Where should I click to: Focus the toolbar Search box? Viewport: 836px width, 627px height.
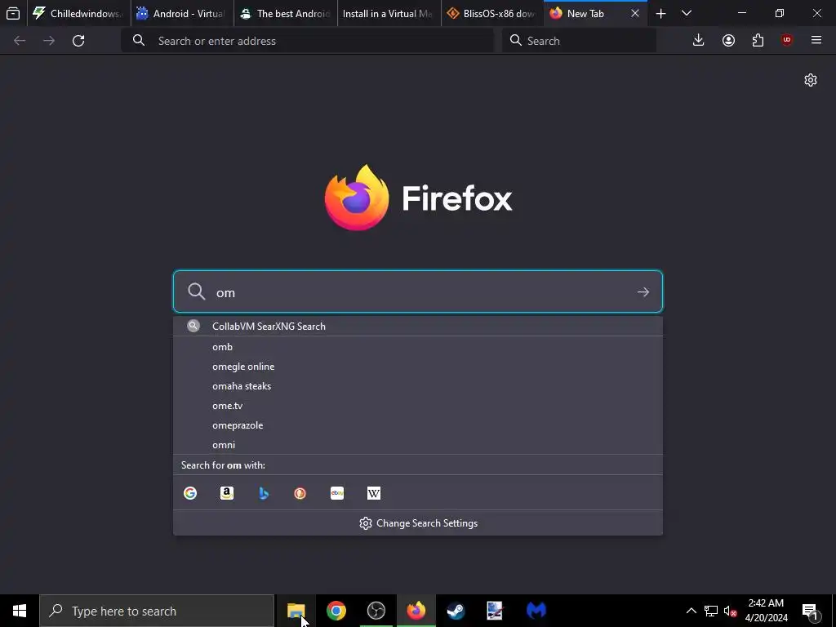(579, 41)
